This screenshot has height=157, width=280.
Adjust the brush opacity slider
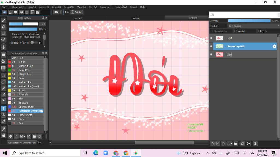pos(24,29)
